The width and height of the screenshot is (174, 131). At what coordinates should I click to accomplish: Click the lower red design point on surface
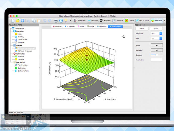pos(87,60)
